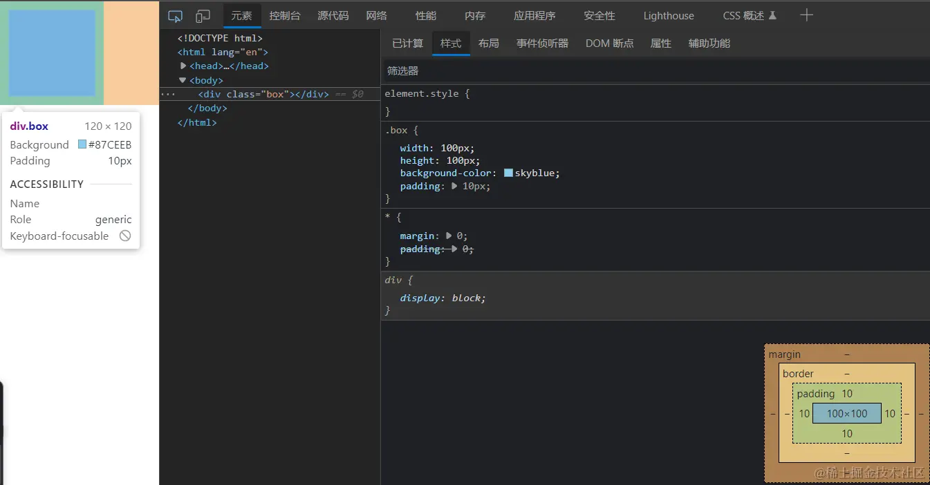The image size is (930, 485).
Task: Click the #87CEEB swatch in the tooltip
Action: [x=82, y=144]
